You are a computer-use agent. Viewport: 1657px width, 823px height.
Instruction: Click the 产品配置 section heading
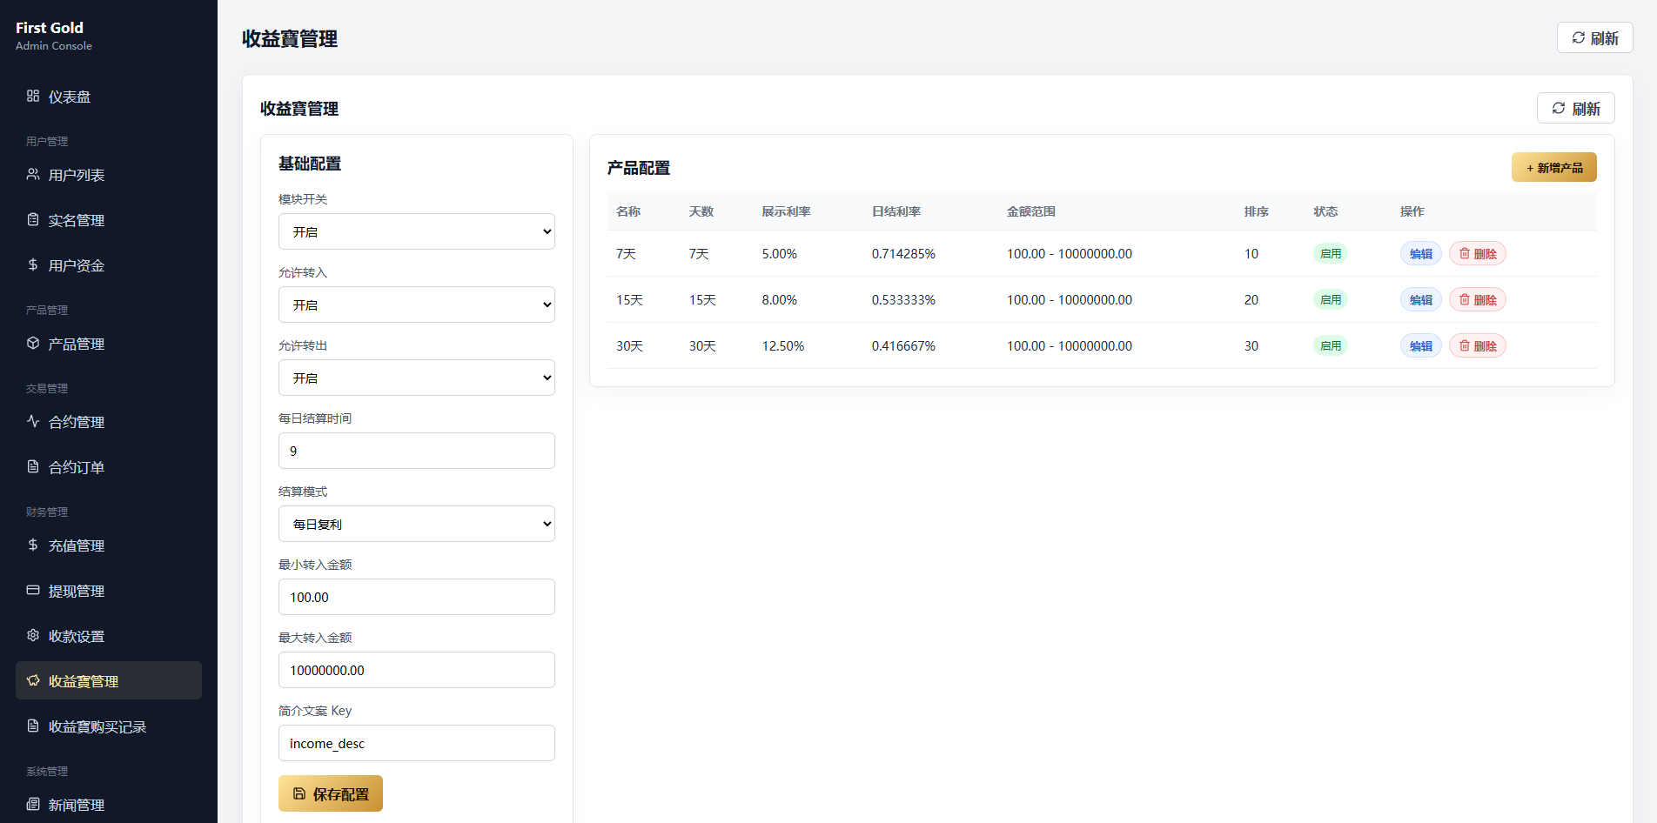(639, 168)
